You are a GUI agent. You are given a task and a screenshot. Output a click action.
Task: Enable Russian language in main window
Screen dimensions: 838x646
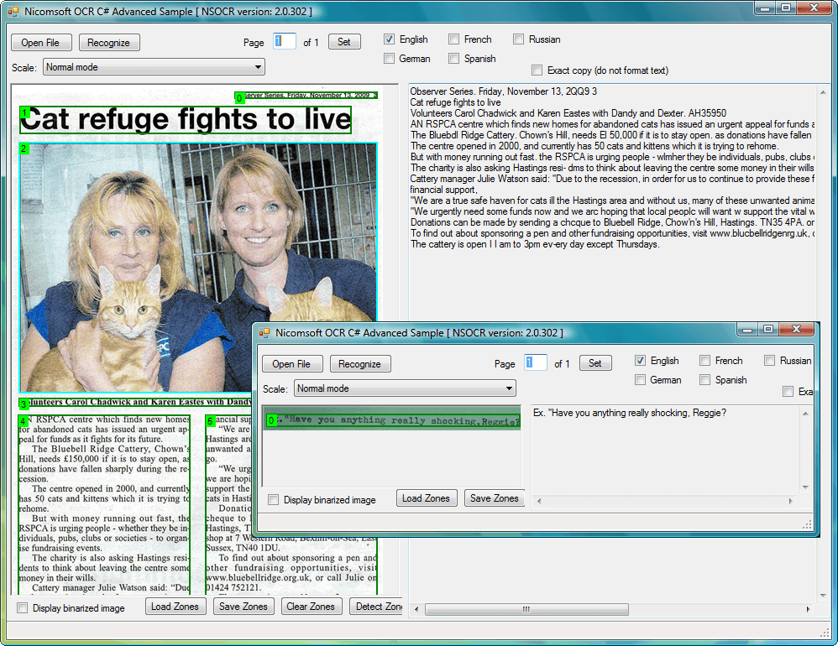tap(518, 39)
